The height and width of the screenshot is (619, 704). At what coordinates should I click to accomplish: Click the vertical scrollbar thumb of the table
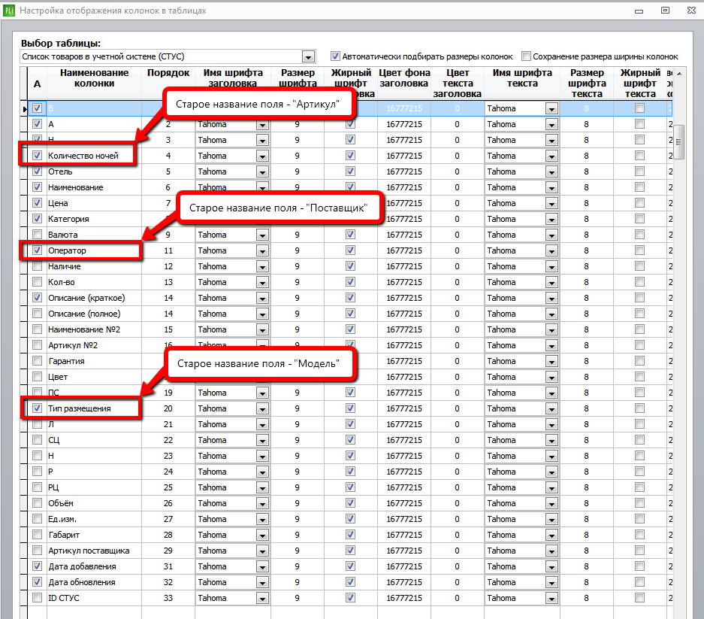tap(679, 142)
